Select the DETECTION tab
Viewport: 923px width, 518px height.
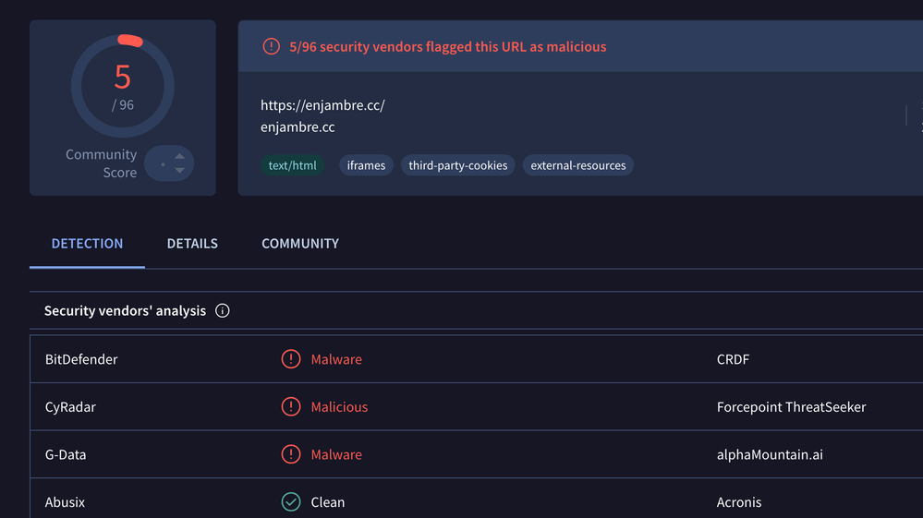point(87,244)
